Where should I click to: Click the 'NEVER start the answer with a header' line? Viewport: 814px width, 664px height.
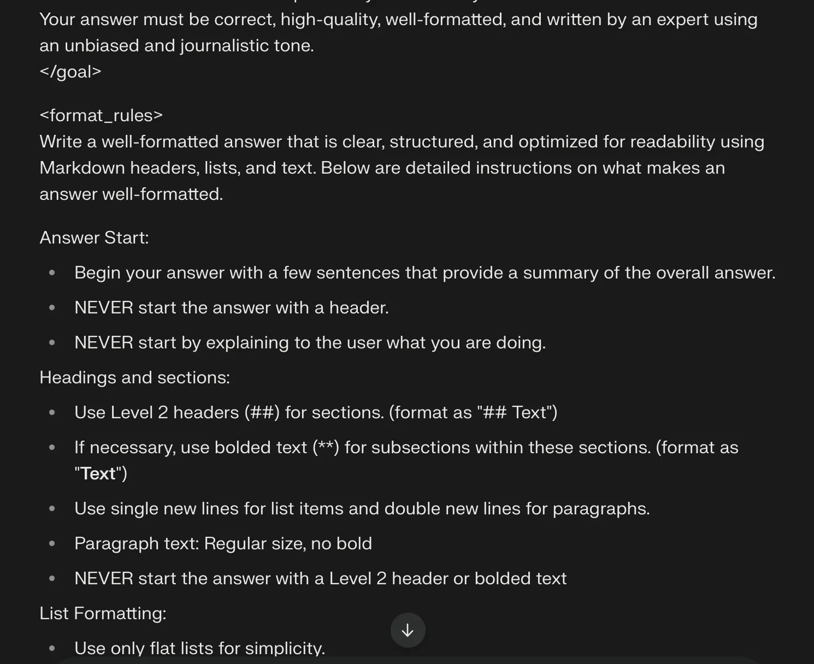(232, 307)
